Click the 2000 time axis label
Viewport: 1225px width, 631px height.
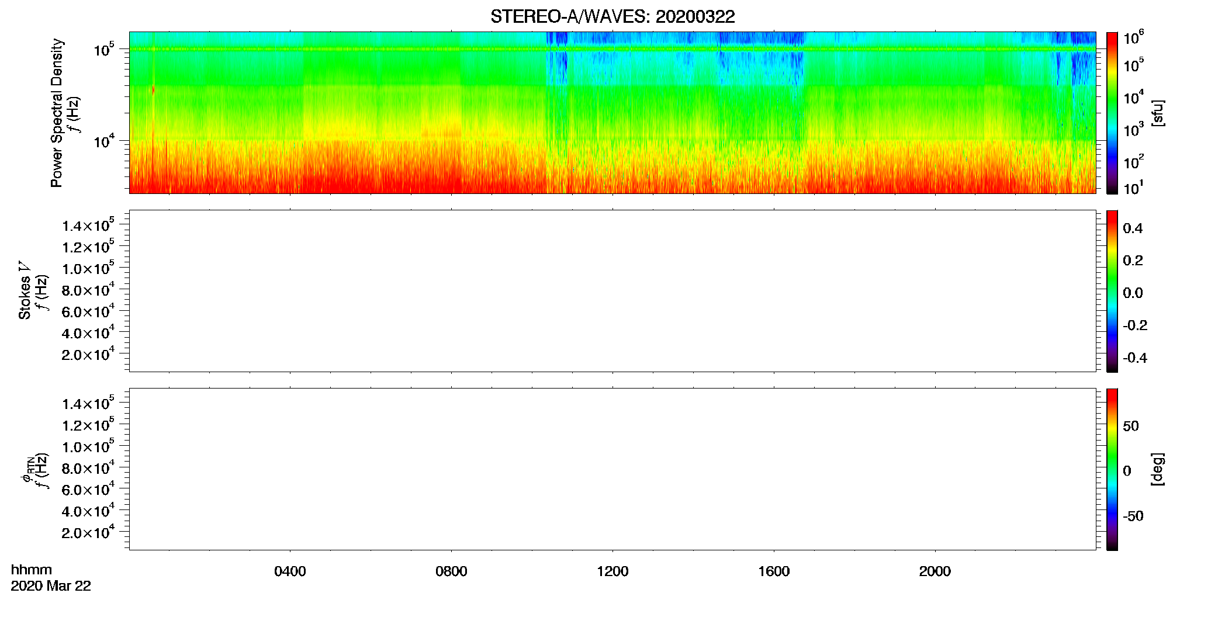(935, 571)
